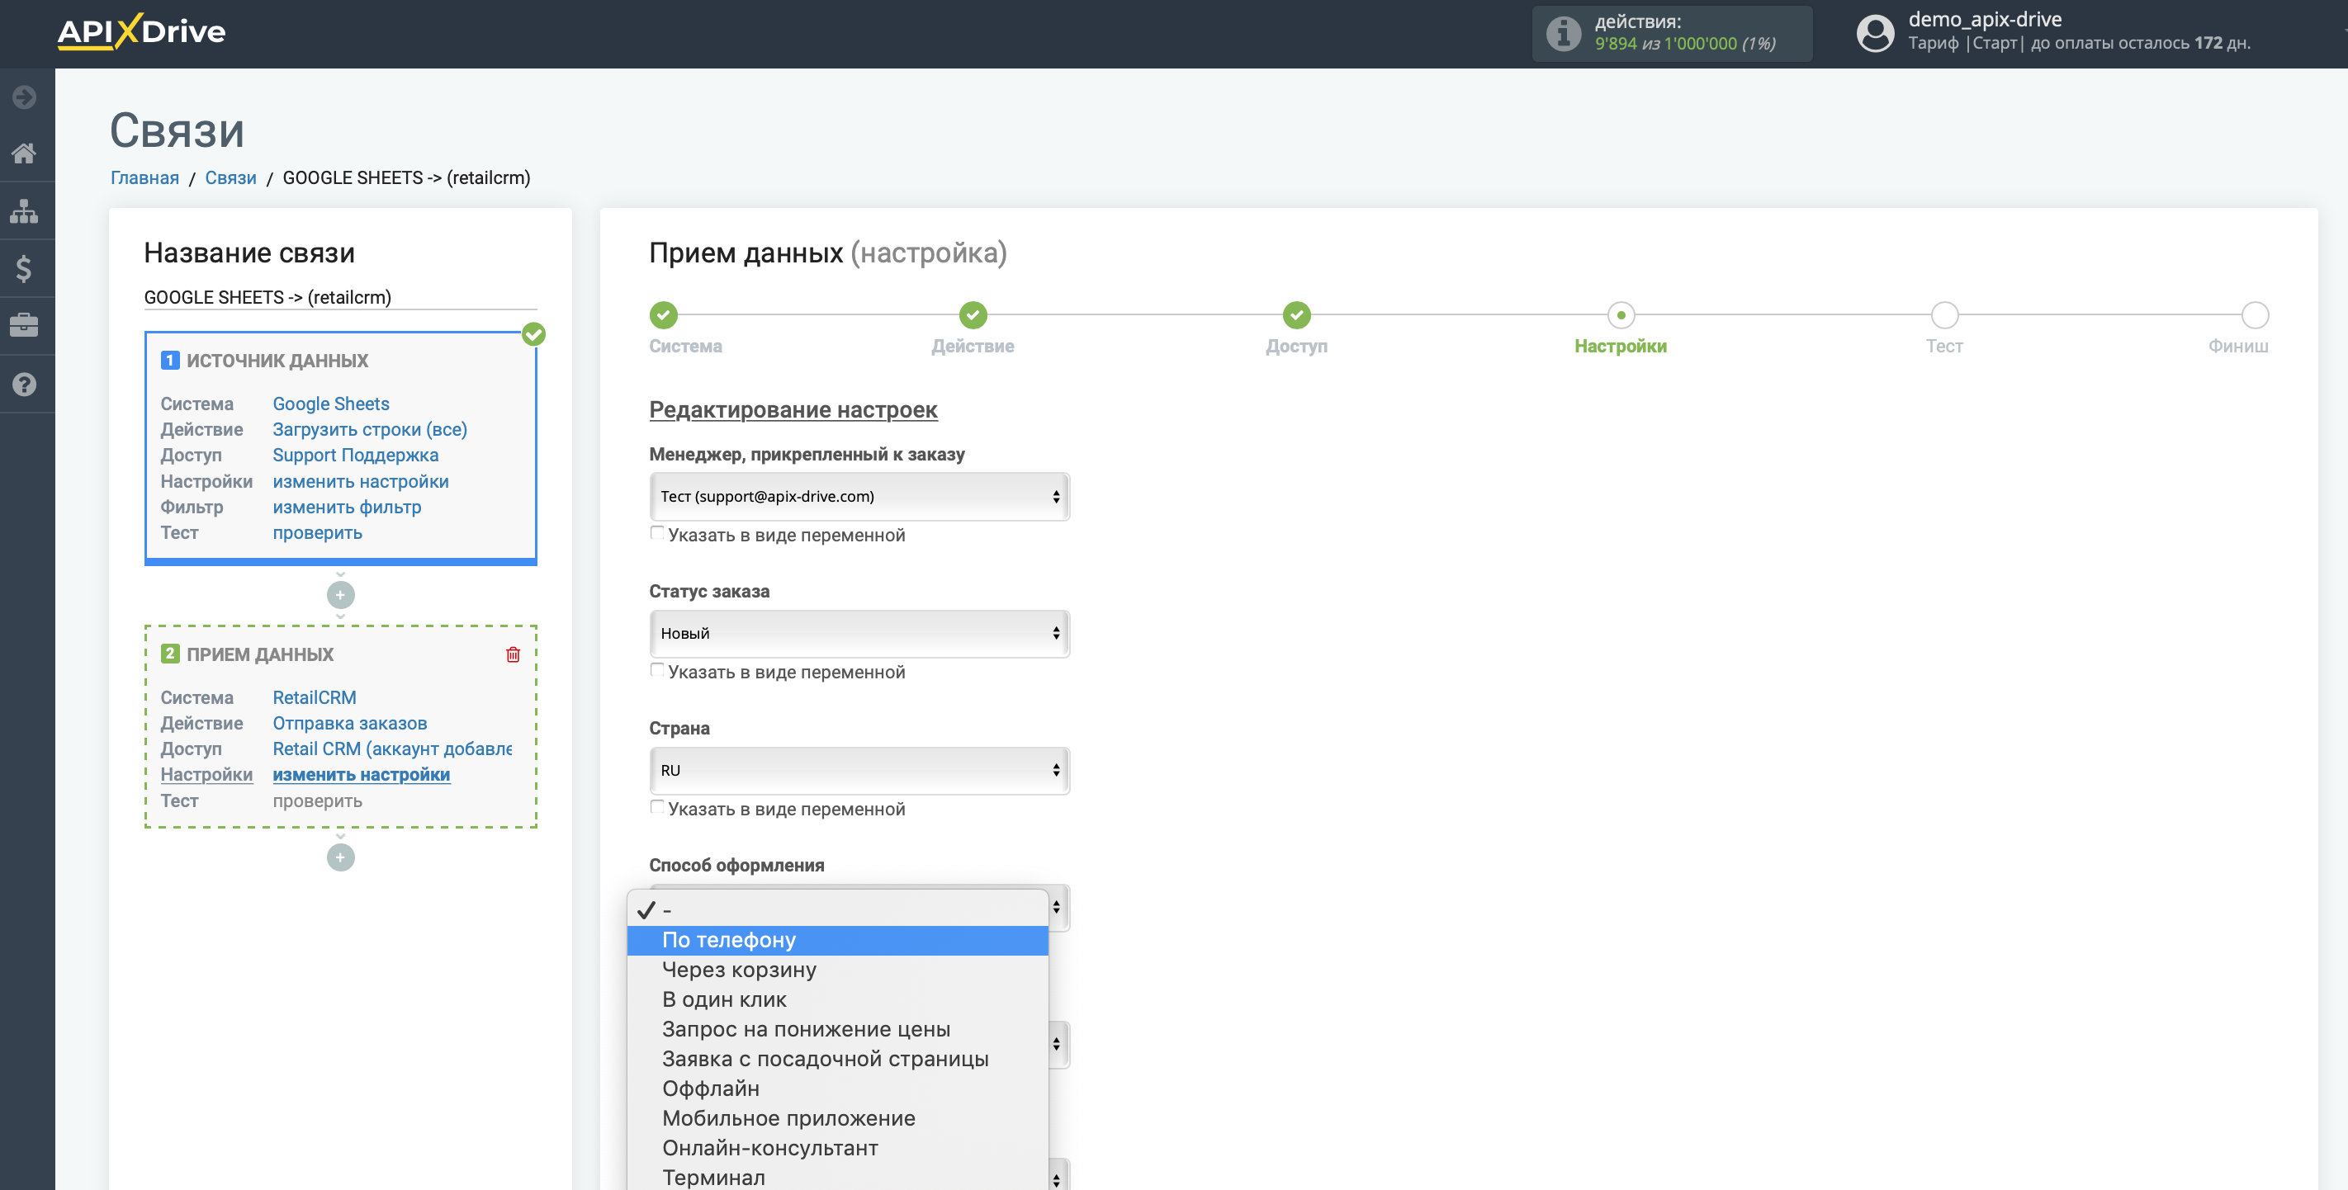
Task: Select the Финиш step circle
Action: coord(2255,315)
